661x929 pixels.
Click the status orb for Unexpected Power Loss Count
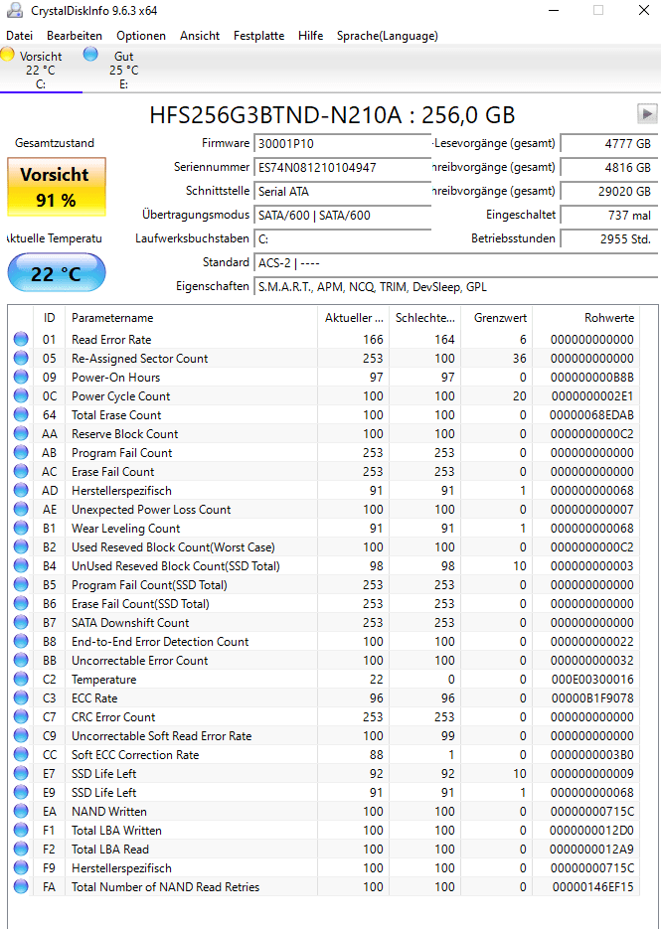(x=21, y=510)
